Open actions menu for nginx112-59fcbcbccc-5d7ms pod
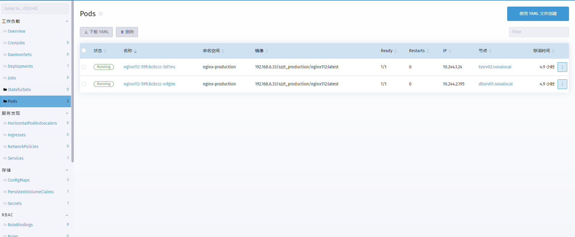 tap(562, 67)
